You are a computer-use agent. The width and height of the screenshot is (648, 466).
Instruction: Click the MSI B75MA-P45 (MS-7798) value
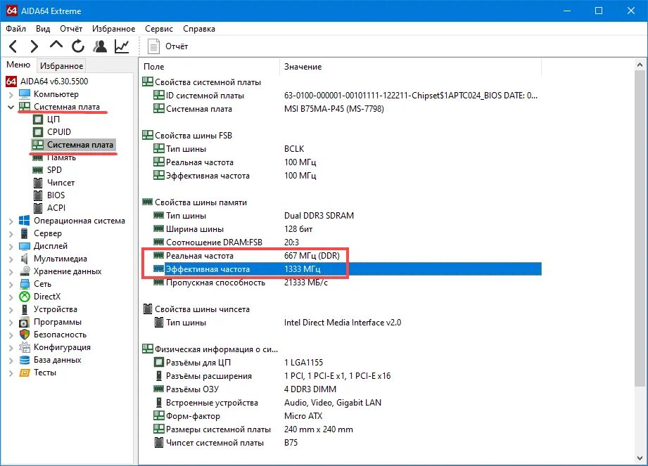[x=334, y=109]
